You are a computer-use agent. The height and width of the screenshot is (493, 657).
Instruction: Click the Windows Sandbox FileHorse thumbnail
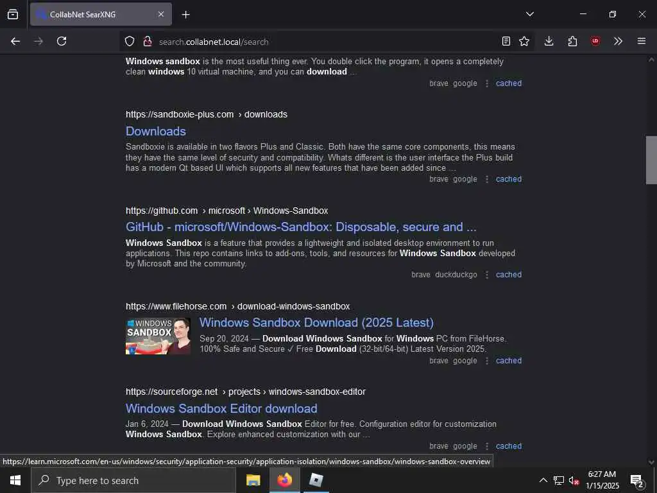(158, 336)
